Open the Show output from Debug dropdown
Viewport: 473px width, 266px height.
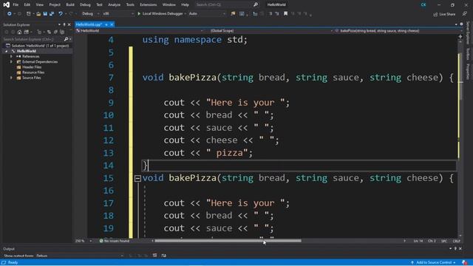coord(80,256)
